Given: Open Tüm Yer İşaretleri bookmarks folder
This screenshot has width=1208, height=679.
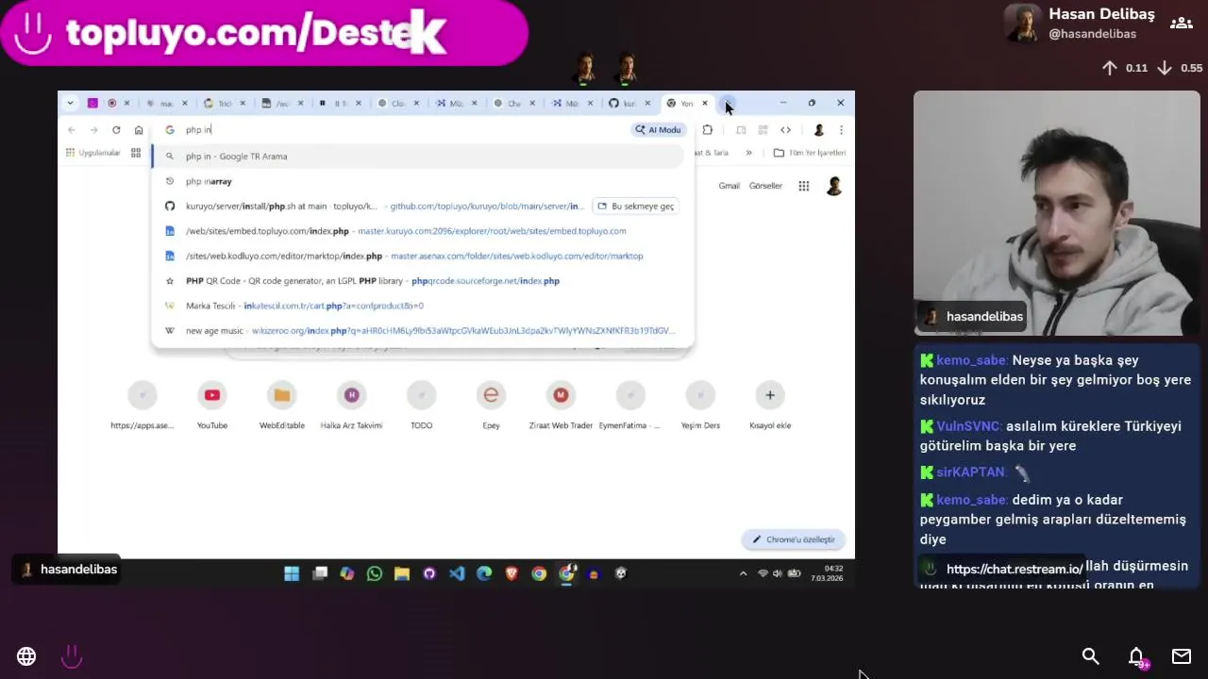Looking at the screenshot, I should pyautogui.click(x=810, y=153).
